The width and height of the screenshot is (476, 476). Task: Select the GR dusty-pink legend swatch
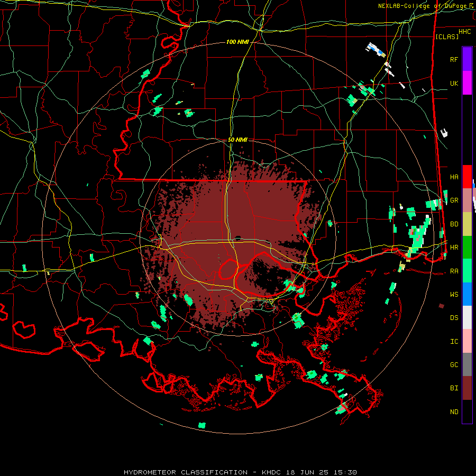point(467,200)
